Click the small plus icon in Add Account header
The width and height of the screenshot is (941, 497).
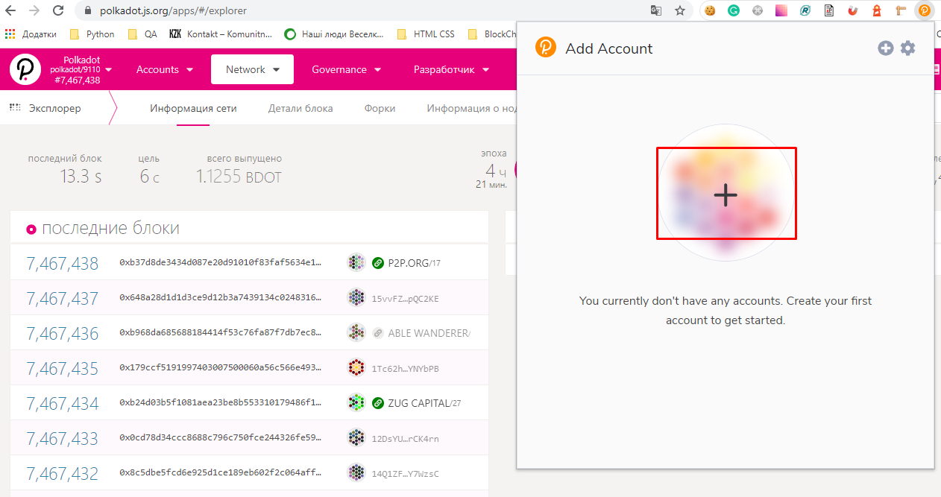point(885,48)
